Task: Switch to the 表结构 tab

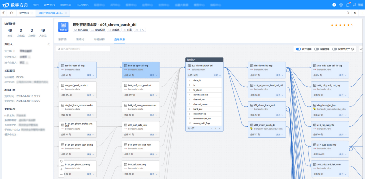Action: point(80,39)
